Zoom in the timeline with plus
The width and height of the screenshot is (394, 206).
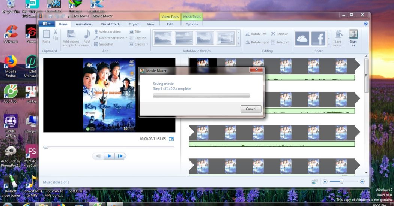tap(362, 181)
